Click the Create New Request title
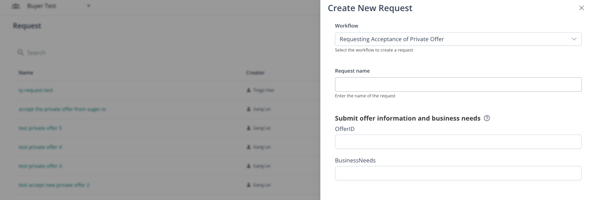This screenshot has width=596, height=200. click(x=370, y=8)
